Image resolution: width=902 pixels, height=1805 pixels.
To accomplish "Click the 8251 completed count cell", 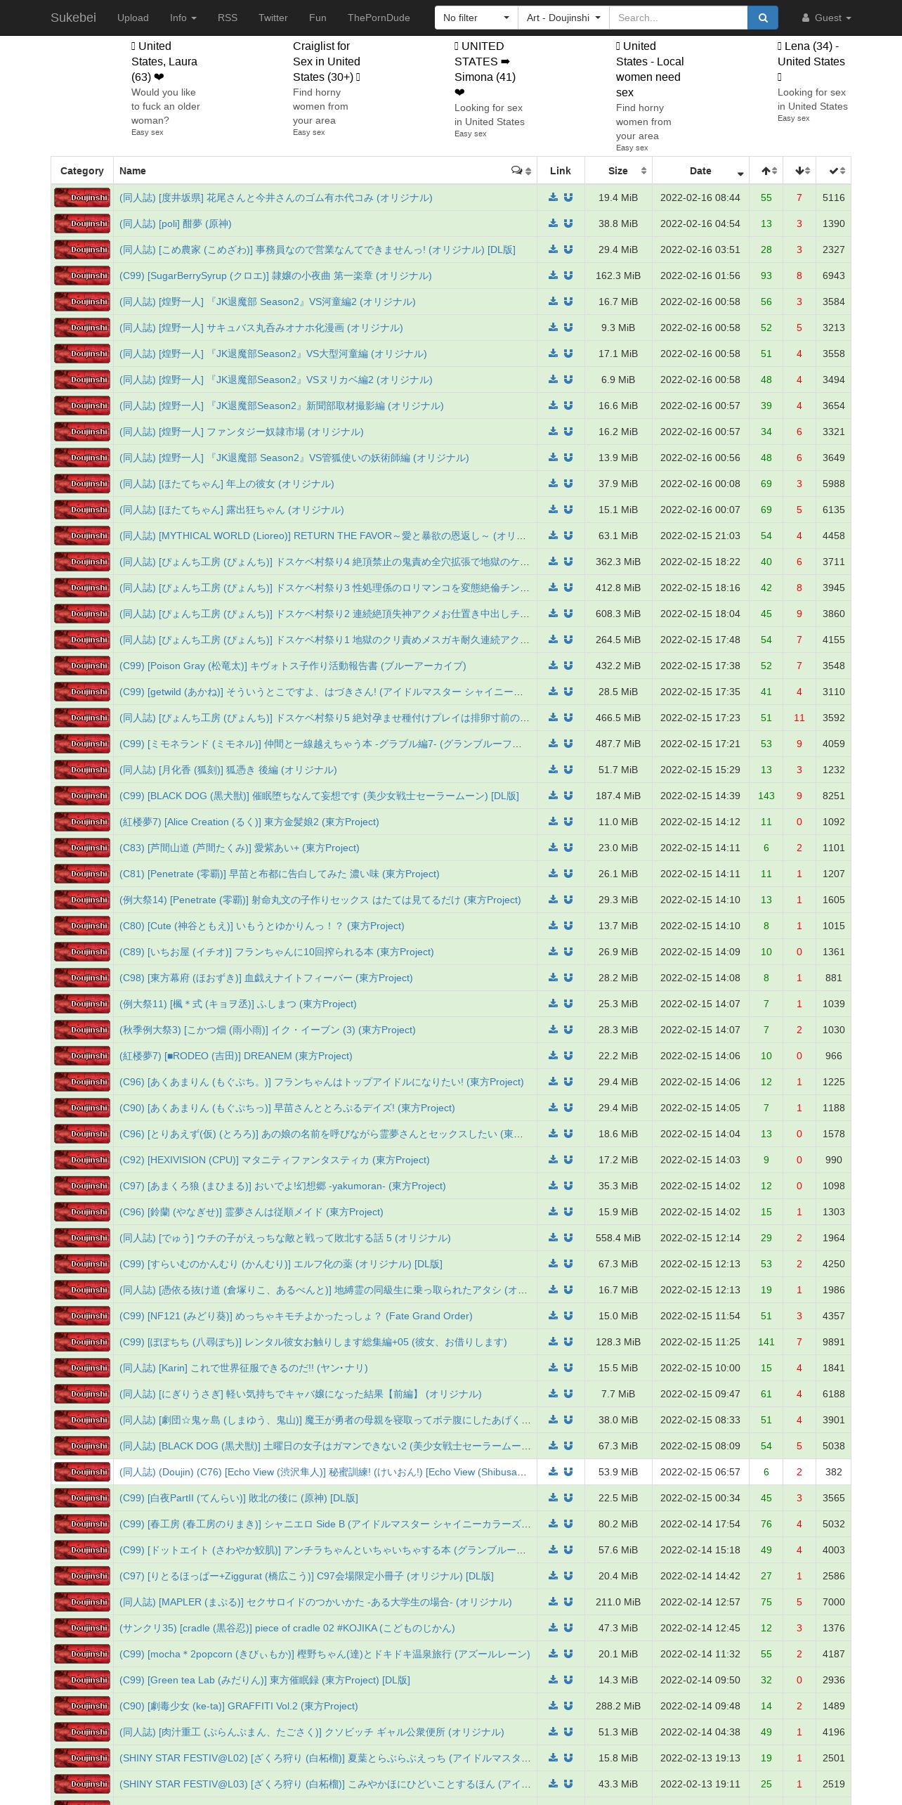I will point(834,796).
